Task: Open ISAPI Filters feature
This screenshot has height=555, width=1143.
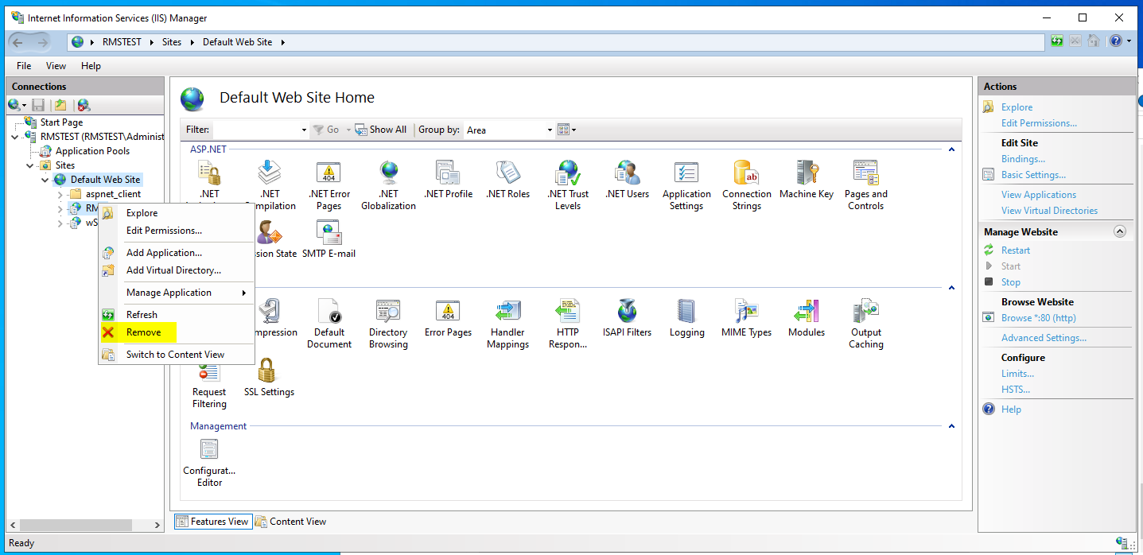Action: pos(627,318)
